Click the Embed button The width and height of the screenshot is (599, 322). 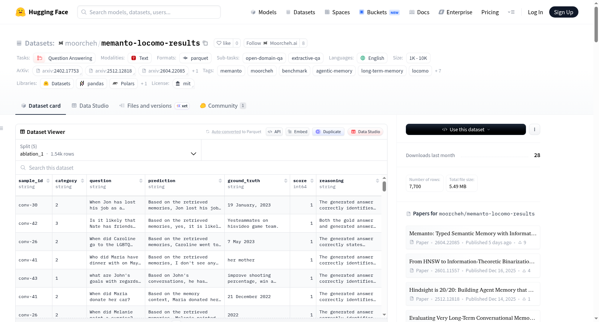[x=297, y=132]
